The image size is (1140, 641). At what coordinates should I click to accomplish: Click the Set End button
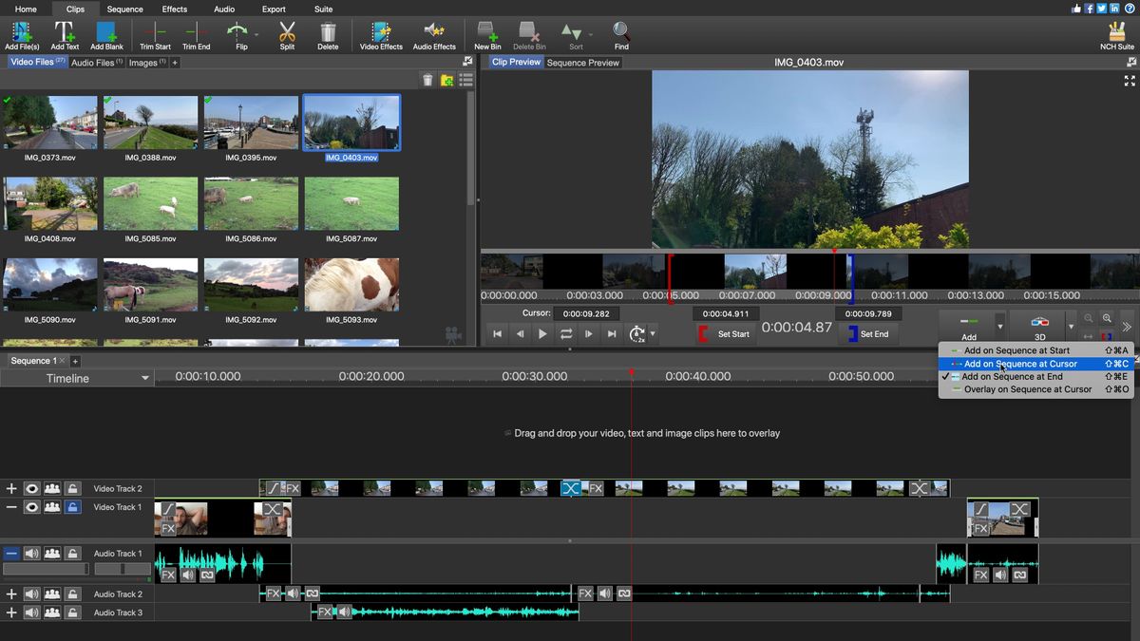click(868, 333)
